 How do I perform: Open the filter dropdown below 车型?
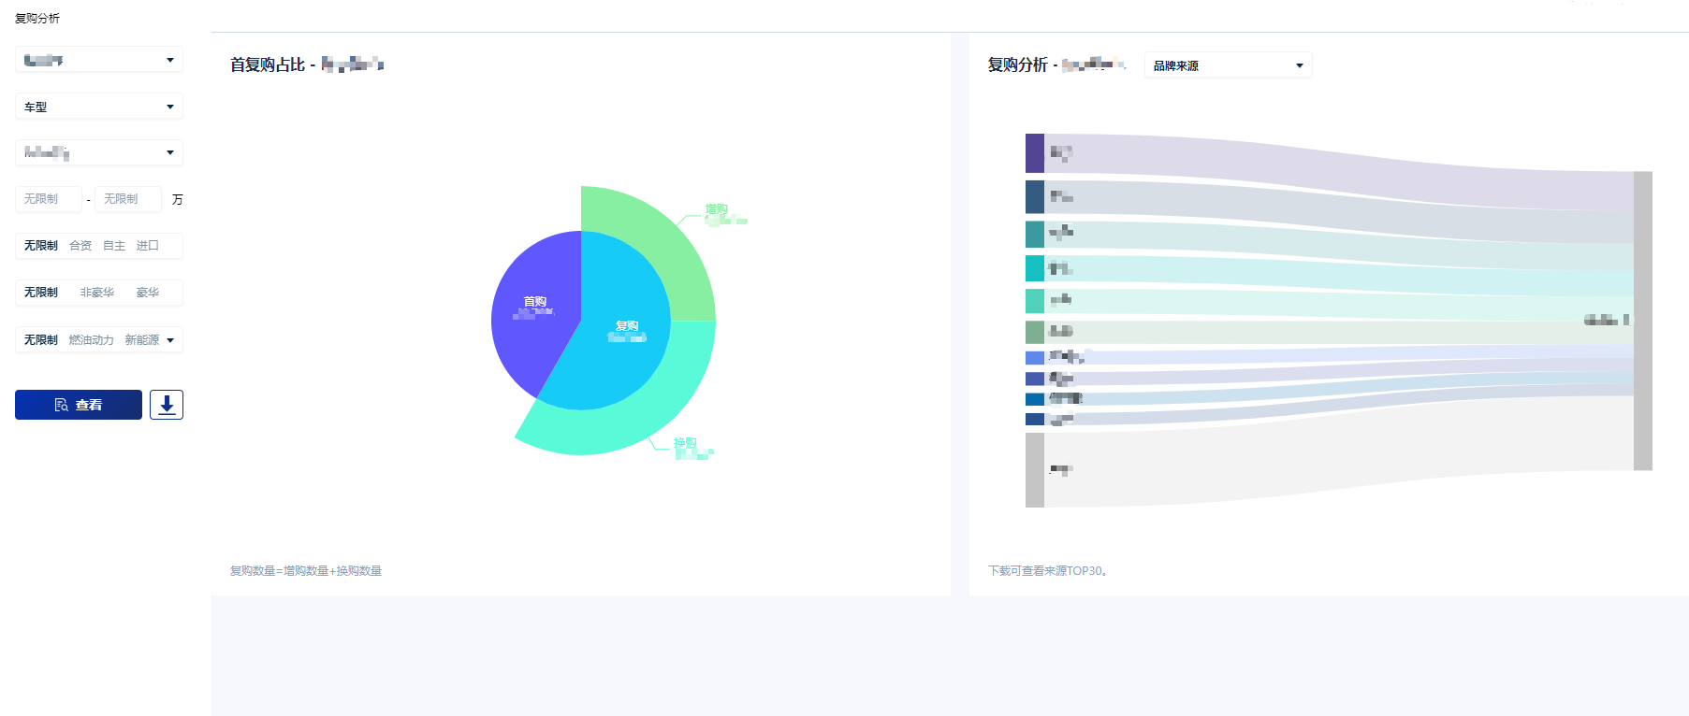coord(99,152)
